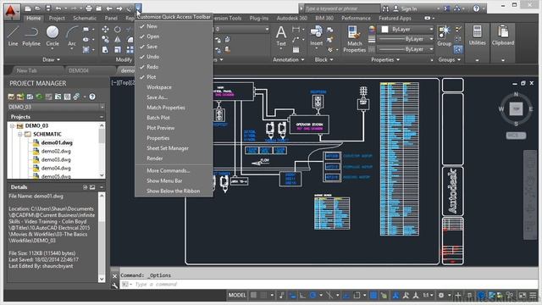Image resolution: width=542 pixels, height=305 pixels.
Task: Open the Clipboard panel button
Action: tap(503, 36)
